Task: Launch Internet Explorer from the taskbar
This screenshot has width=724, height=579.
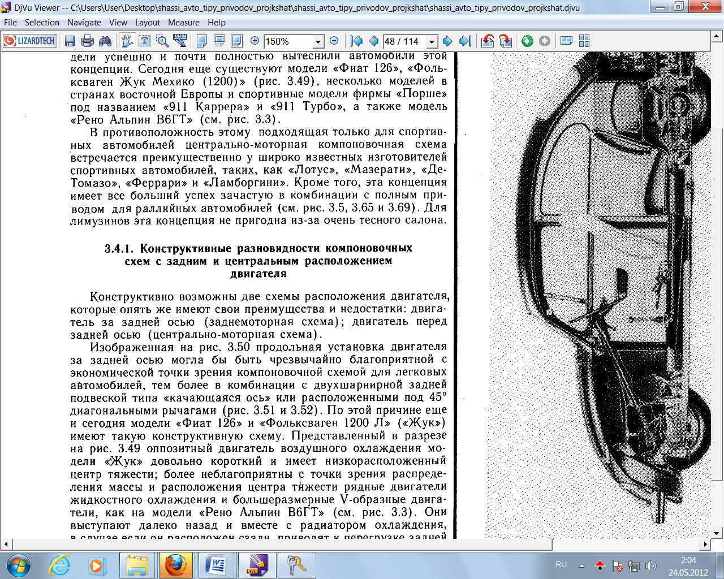Action: (x=60, y=565)
